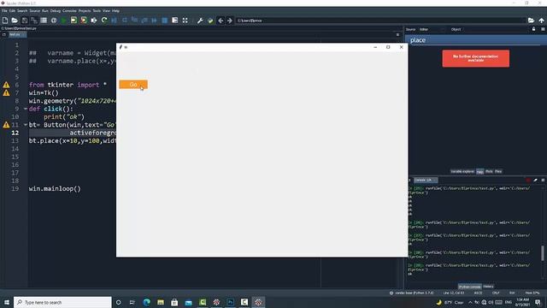Open the IPython console options hamburger menu
Viewport: 547px width, 308px height.
(x=543, y=180)
